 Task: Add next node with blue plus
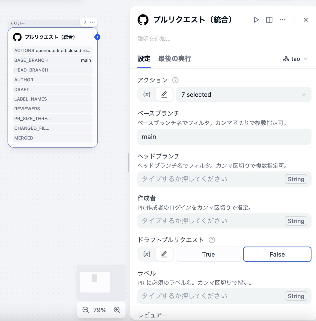tap(97, 37)
